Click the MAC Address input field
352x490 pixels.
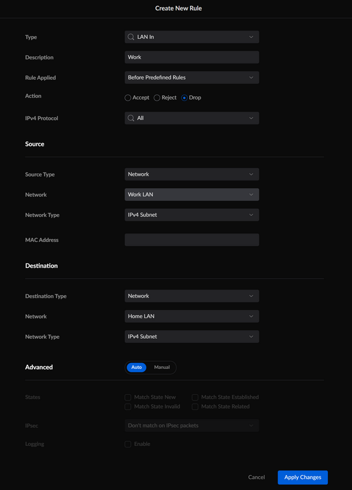point(192,239)
